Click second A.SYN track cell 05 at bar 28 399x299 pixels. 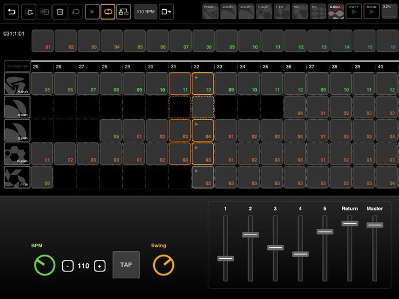click(x=111, y=131)
